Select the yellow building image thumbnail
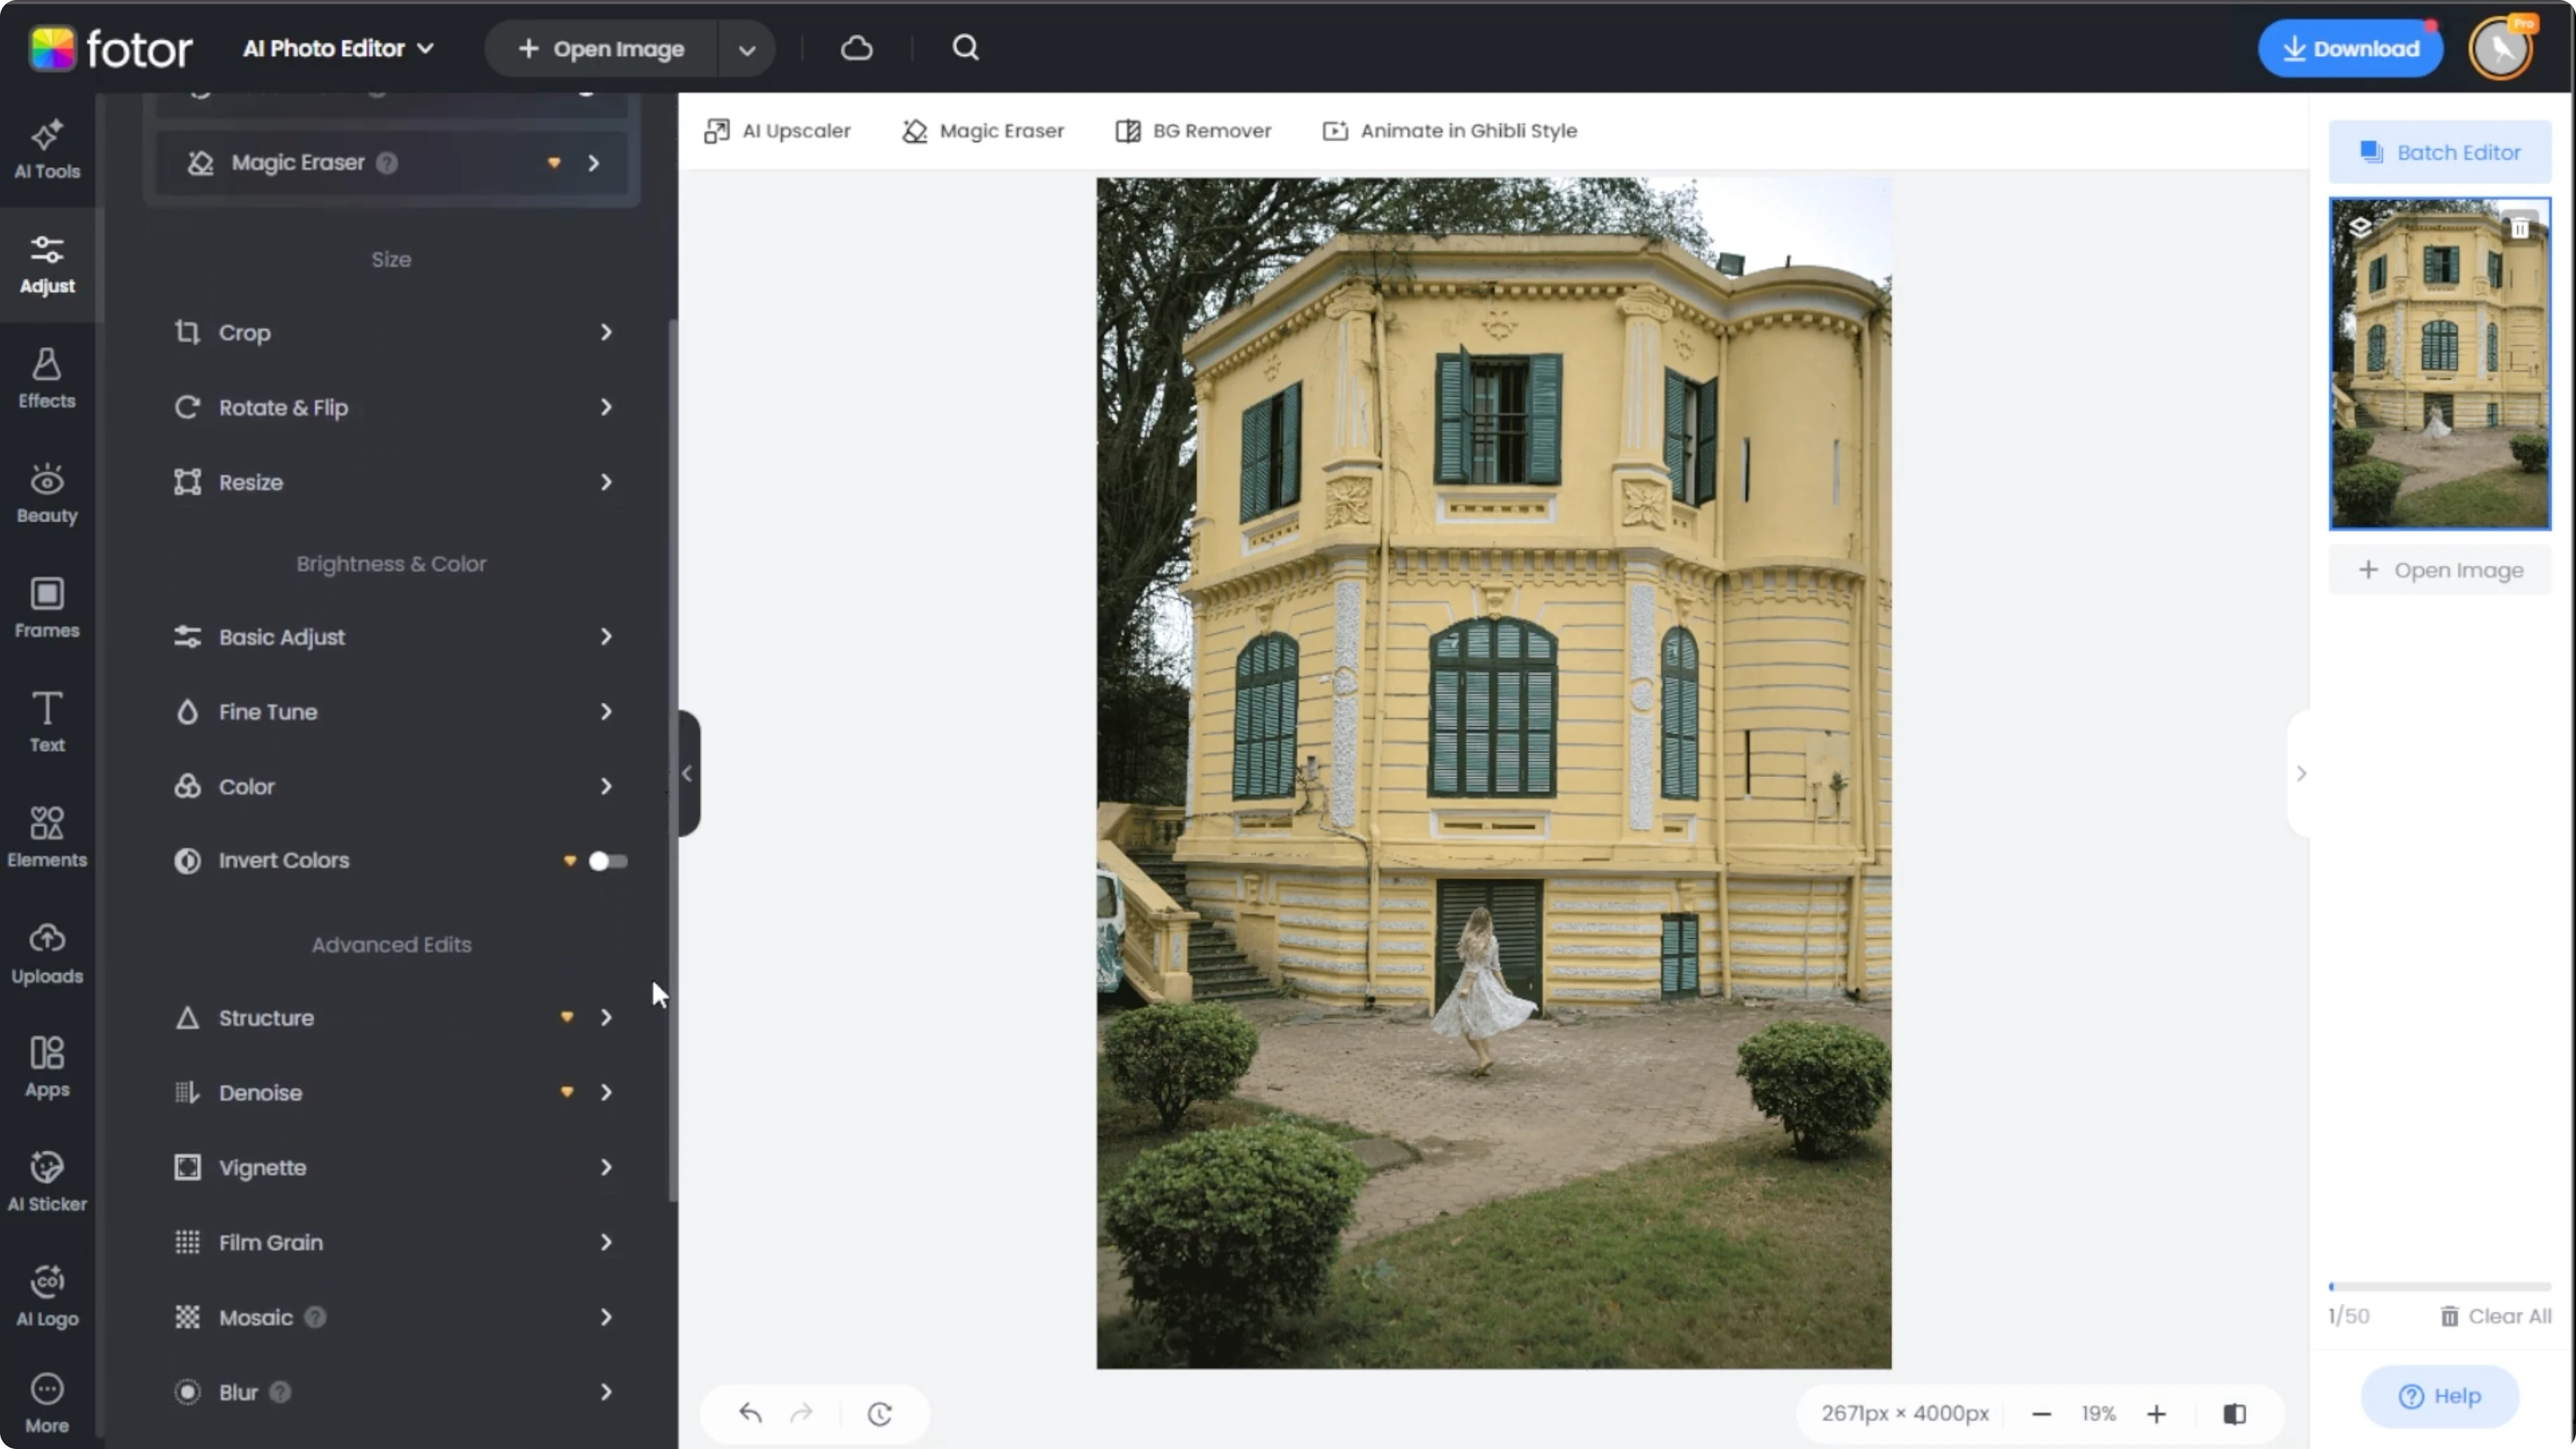Viewport: 2576px width, 1449px height. pos(2440,363)
